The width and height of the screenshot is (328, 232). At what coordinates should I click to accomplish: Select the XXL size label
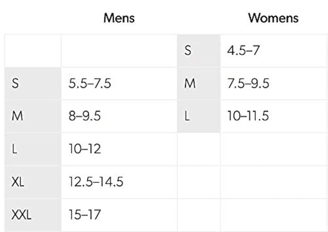tap(21, 215)
